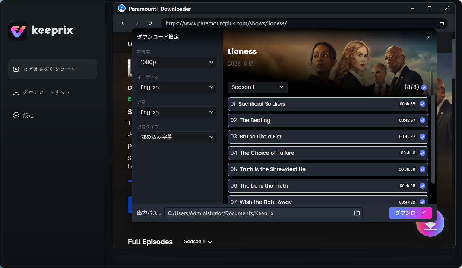Screen dimensions: 462x268
Task: Expand the 1080p resolution dropdown
Action: pyautogui.click(x=177, y=63)
